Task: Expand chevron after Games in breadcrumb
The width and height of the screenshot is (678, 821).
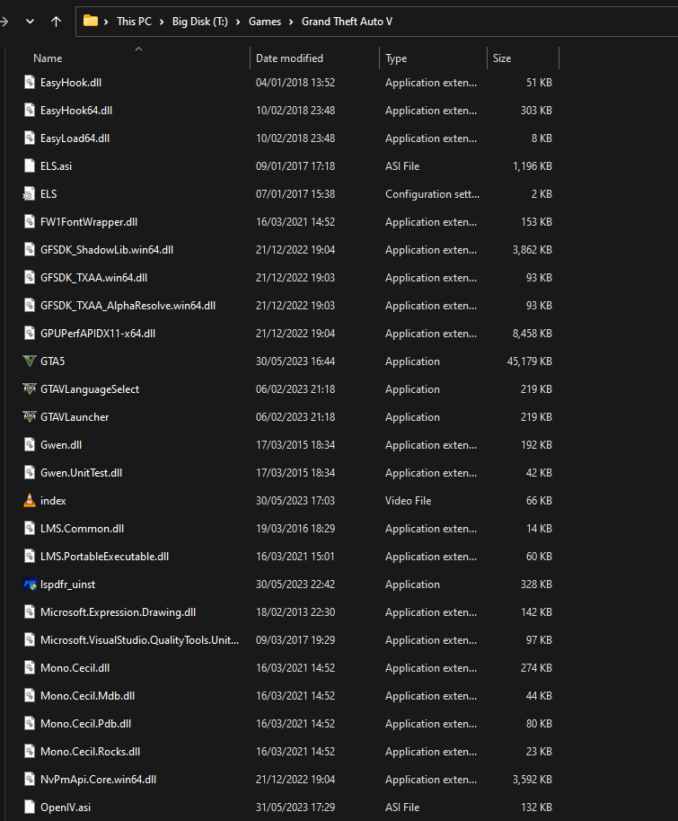Action: coord(291,22)
